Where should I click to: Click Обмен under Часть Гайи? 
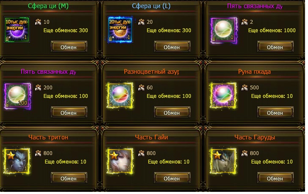172,178
